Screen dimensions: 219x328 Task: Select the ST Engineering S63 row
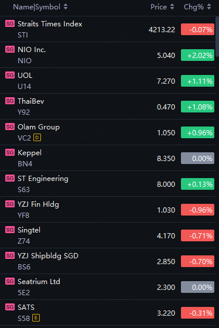coord(108,184)
